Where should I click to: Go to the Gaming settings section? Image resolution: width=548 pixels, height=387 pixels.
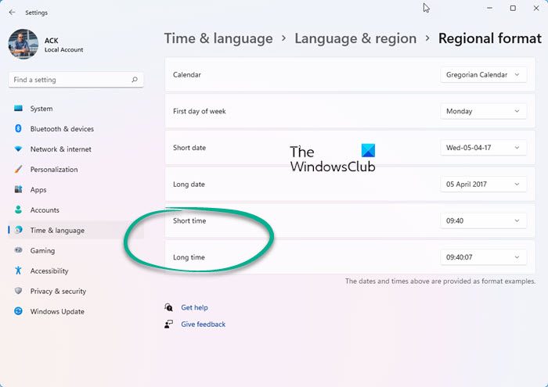42,251
